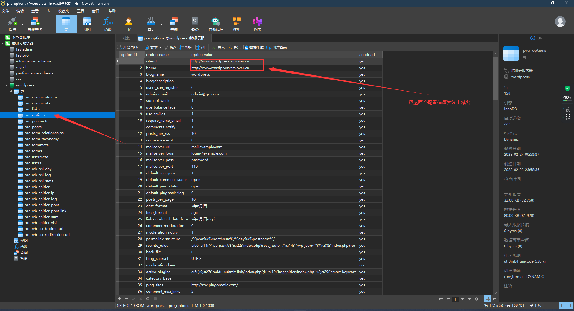Open 自动运行 (Automation)

click(x=216, y=24)
